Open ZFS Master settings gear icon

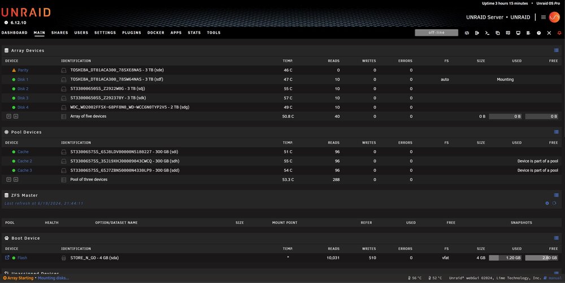point(547,203)
